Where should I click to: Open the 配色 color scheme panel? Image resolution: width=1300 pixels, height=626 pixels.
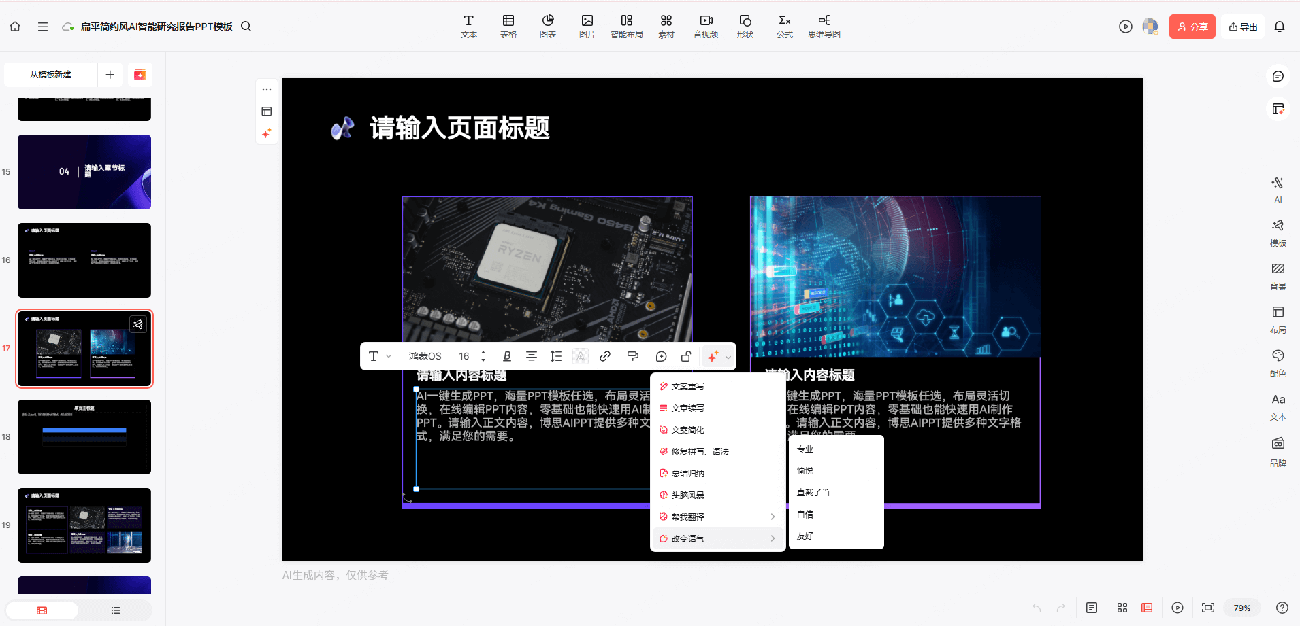click(x=1278, y=362)
